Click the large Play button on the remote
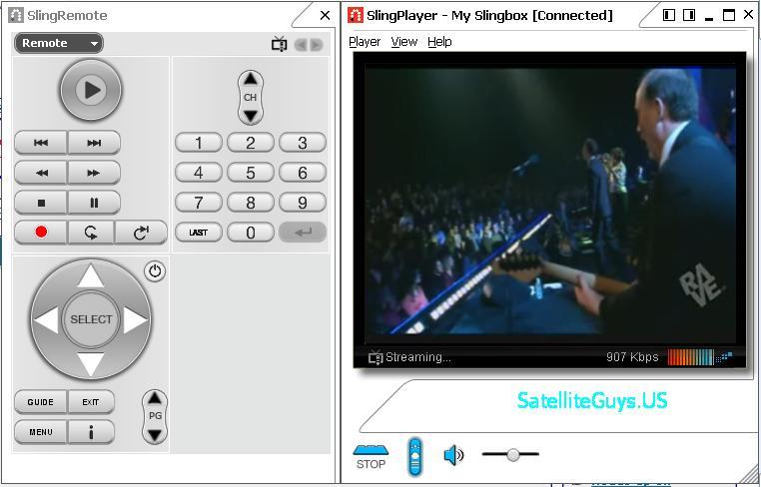The height and width of the screenshot is (487, 761). (x=91, y=90)
